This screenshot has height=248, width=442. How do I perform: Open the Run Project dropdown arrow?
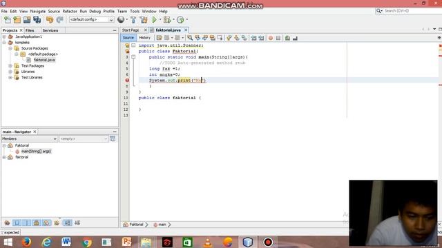160,20
